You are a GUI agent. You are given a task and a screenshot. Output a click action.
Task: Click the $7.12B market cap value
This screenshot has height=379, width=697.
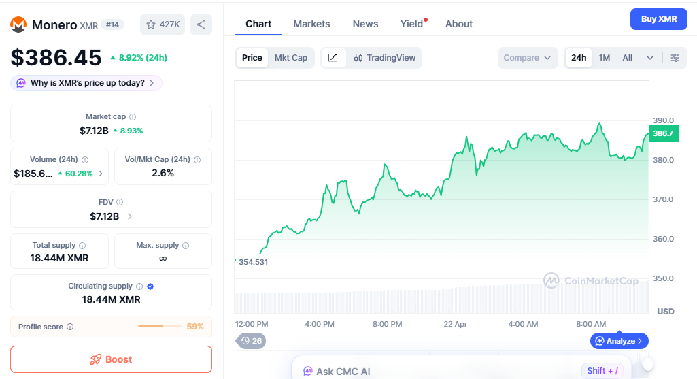(x=95, y=131)
